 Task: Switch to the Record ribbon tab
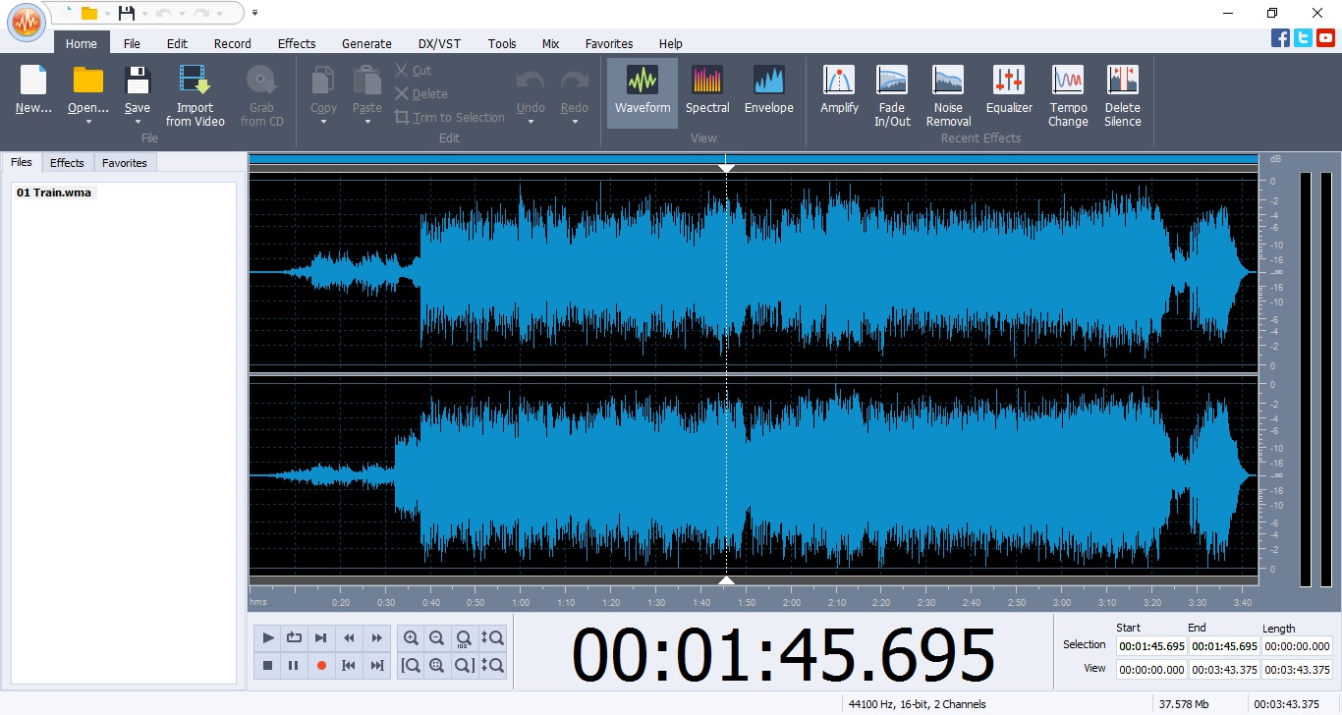[x=233, y=43]
